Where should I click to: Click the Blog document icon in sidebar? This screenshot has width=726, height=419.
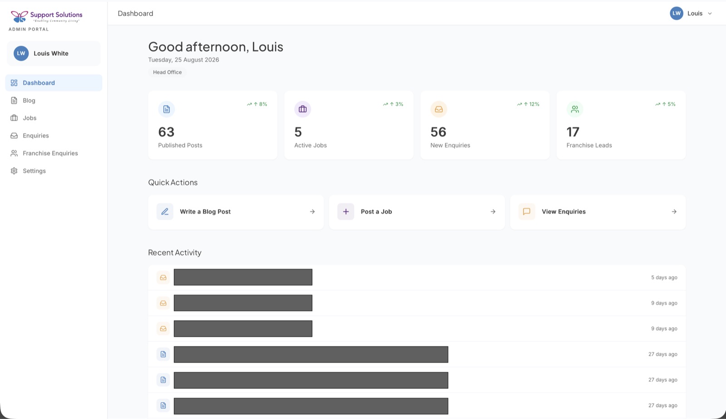[x=14, y=101]
